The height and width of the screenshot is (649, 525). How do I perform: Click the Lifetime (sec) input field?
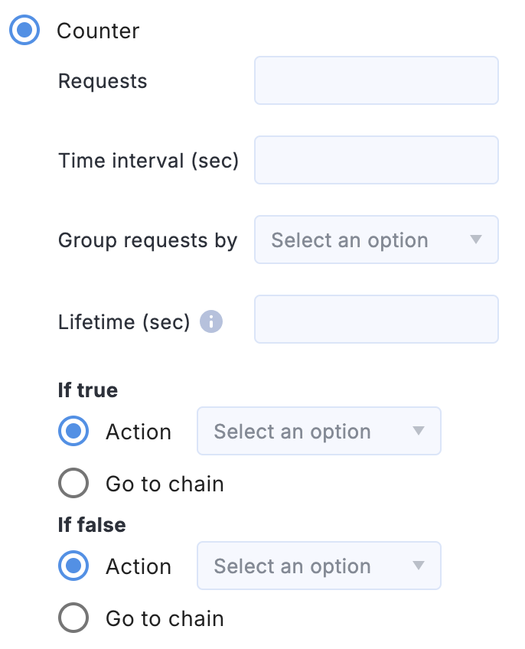coord(377,319)
